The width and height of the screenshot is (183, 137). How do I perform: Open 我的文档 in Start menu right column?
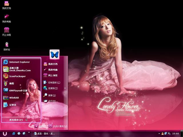(x=51, y=64)
